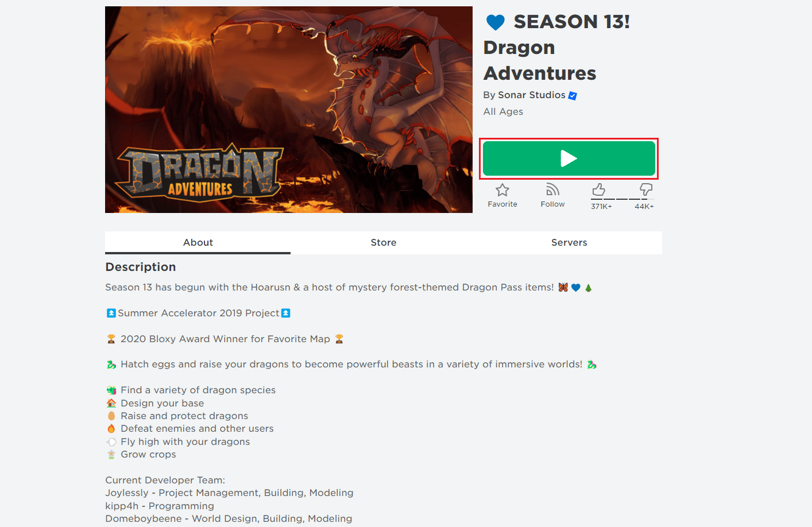Click the star Favorite icon
Image resolution: width=812 pixels, height=527 pixels.
click(x=502, y=190)
